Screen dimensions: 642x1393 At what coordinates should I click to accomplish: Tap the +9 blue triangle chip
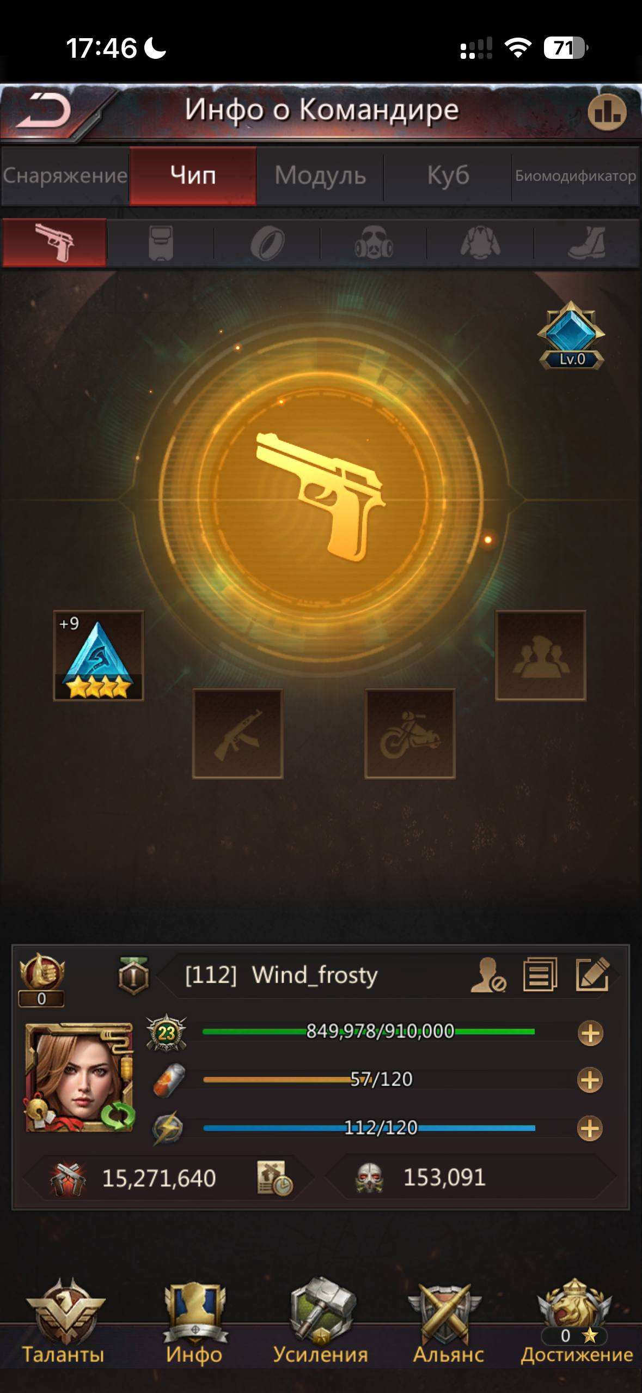(x=99, y=655)
